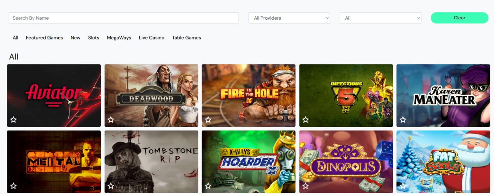Screen dimensions: 494x194
Task: Focus the Search By Name field
Action: point(124,18)
